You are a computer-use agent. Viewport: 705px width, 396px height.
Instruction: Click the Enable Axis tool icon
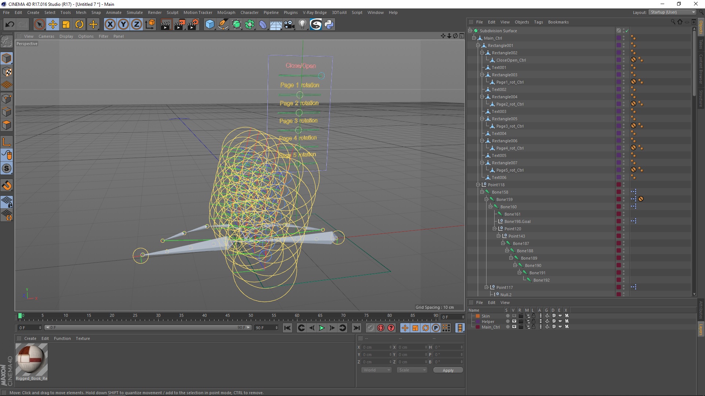[x=7, y=142]
